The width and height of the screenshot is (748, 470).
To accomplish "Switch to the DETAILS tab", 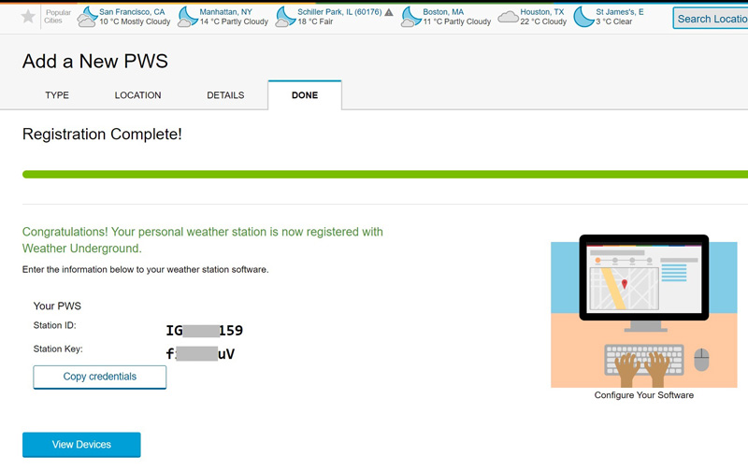I will pyautogui.click(x=225, y=95).
